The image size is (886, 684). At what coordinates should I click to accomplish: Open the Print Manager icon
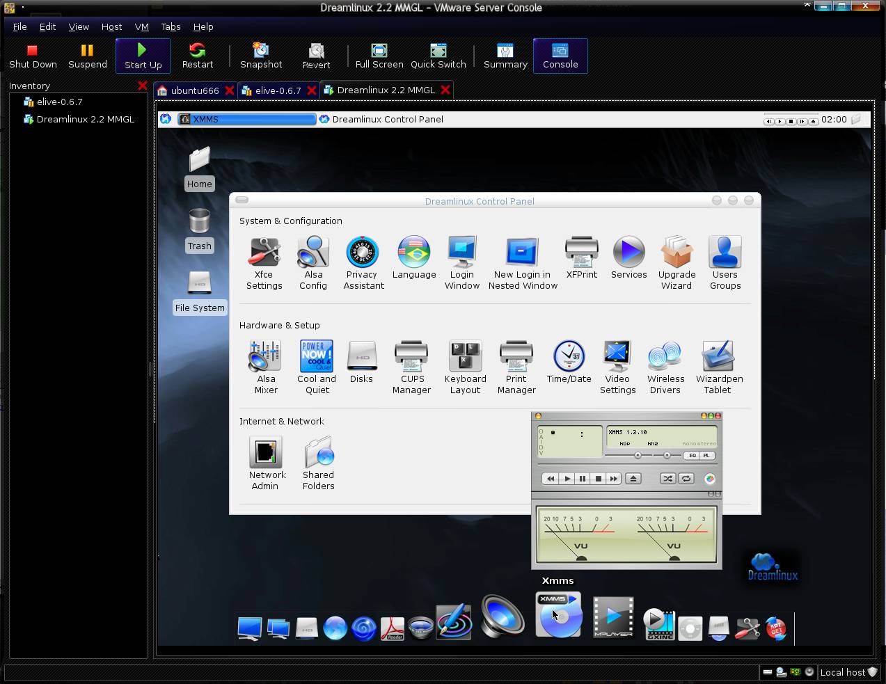(516, 367)
